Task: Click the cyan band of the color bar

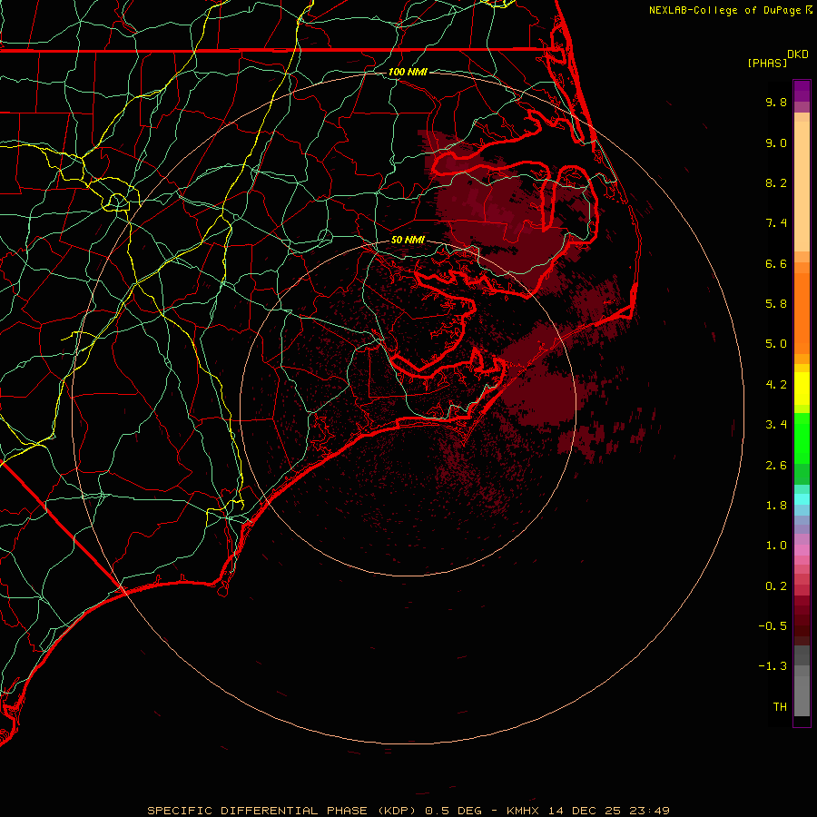Action: tap(802, 499)
